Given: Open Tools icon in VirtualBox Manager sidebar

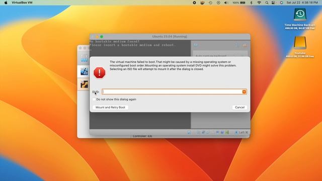Looking at the screenshot, I should pos(84,58).
